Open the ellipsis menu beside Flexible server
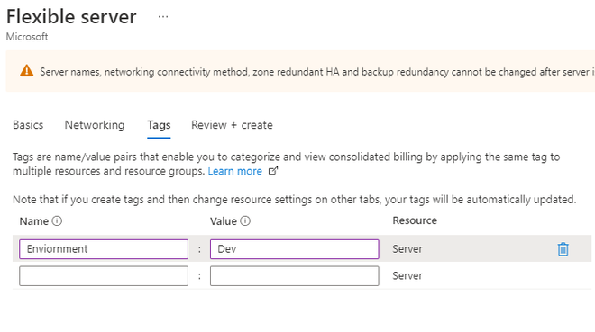Image resolution: width=595 pixels, height=332 pixels. (163, 17)
